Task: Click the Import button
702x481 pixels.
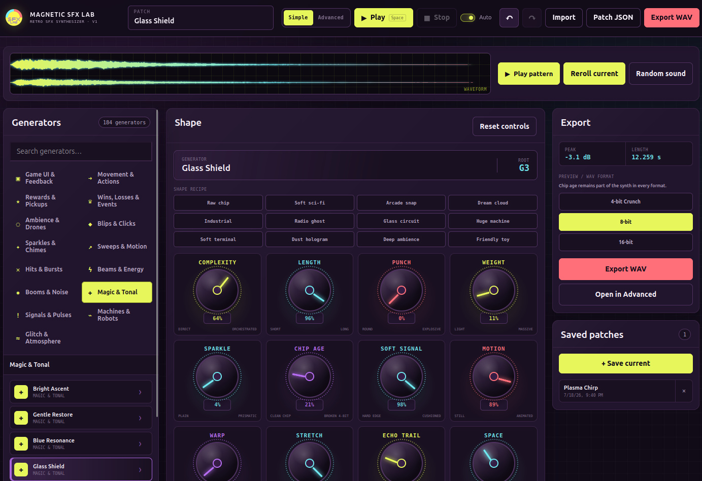Action: click(563, 18)
